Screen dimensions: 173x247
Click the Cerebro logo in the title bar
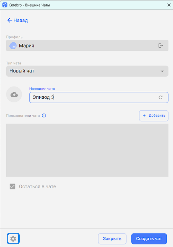(5, 5)
